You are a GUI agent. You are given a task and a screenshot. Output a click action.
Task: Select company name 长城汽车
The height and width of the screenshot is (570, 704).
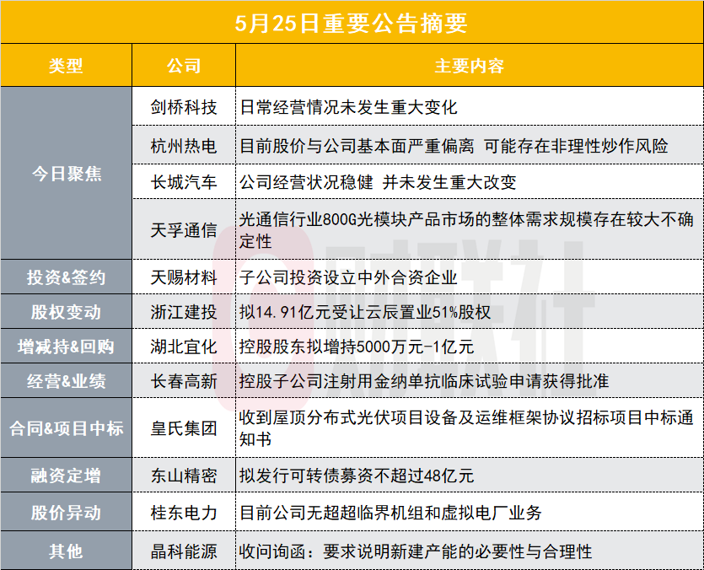point(184,182)
